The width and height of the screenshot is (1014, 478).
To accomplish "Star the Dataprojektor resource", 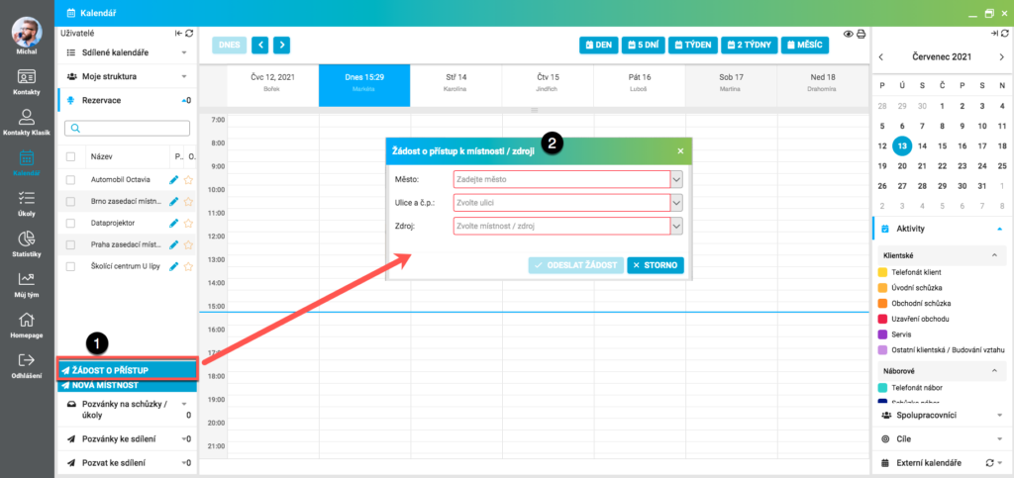I will click(188, 223).
